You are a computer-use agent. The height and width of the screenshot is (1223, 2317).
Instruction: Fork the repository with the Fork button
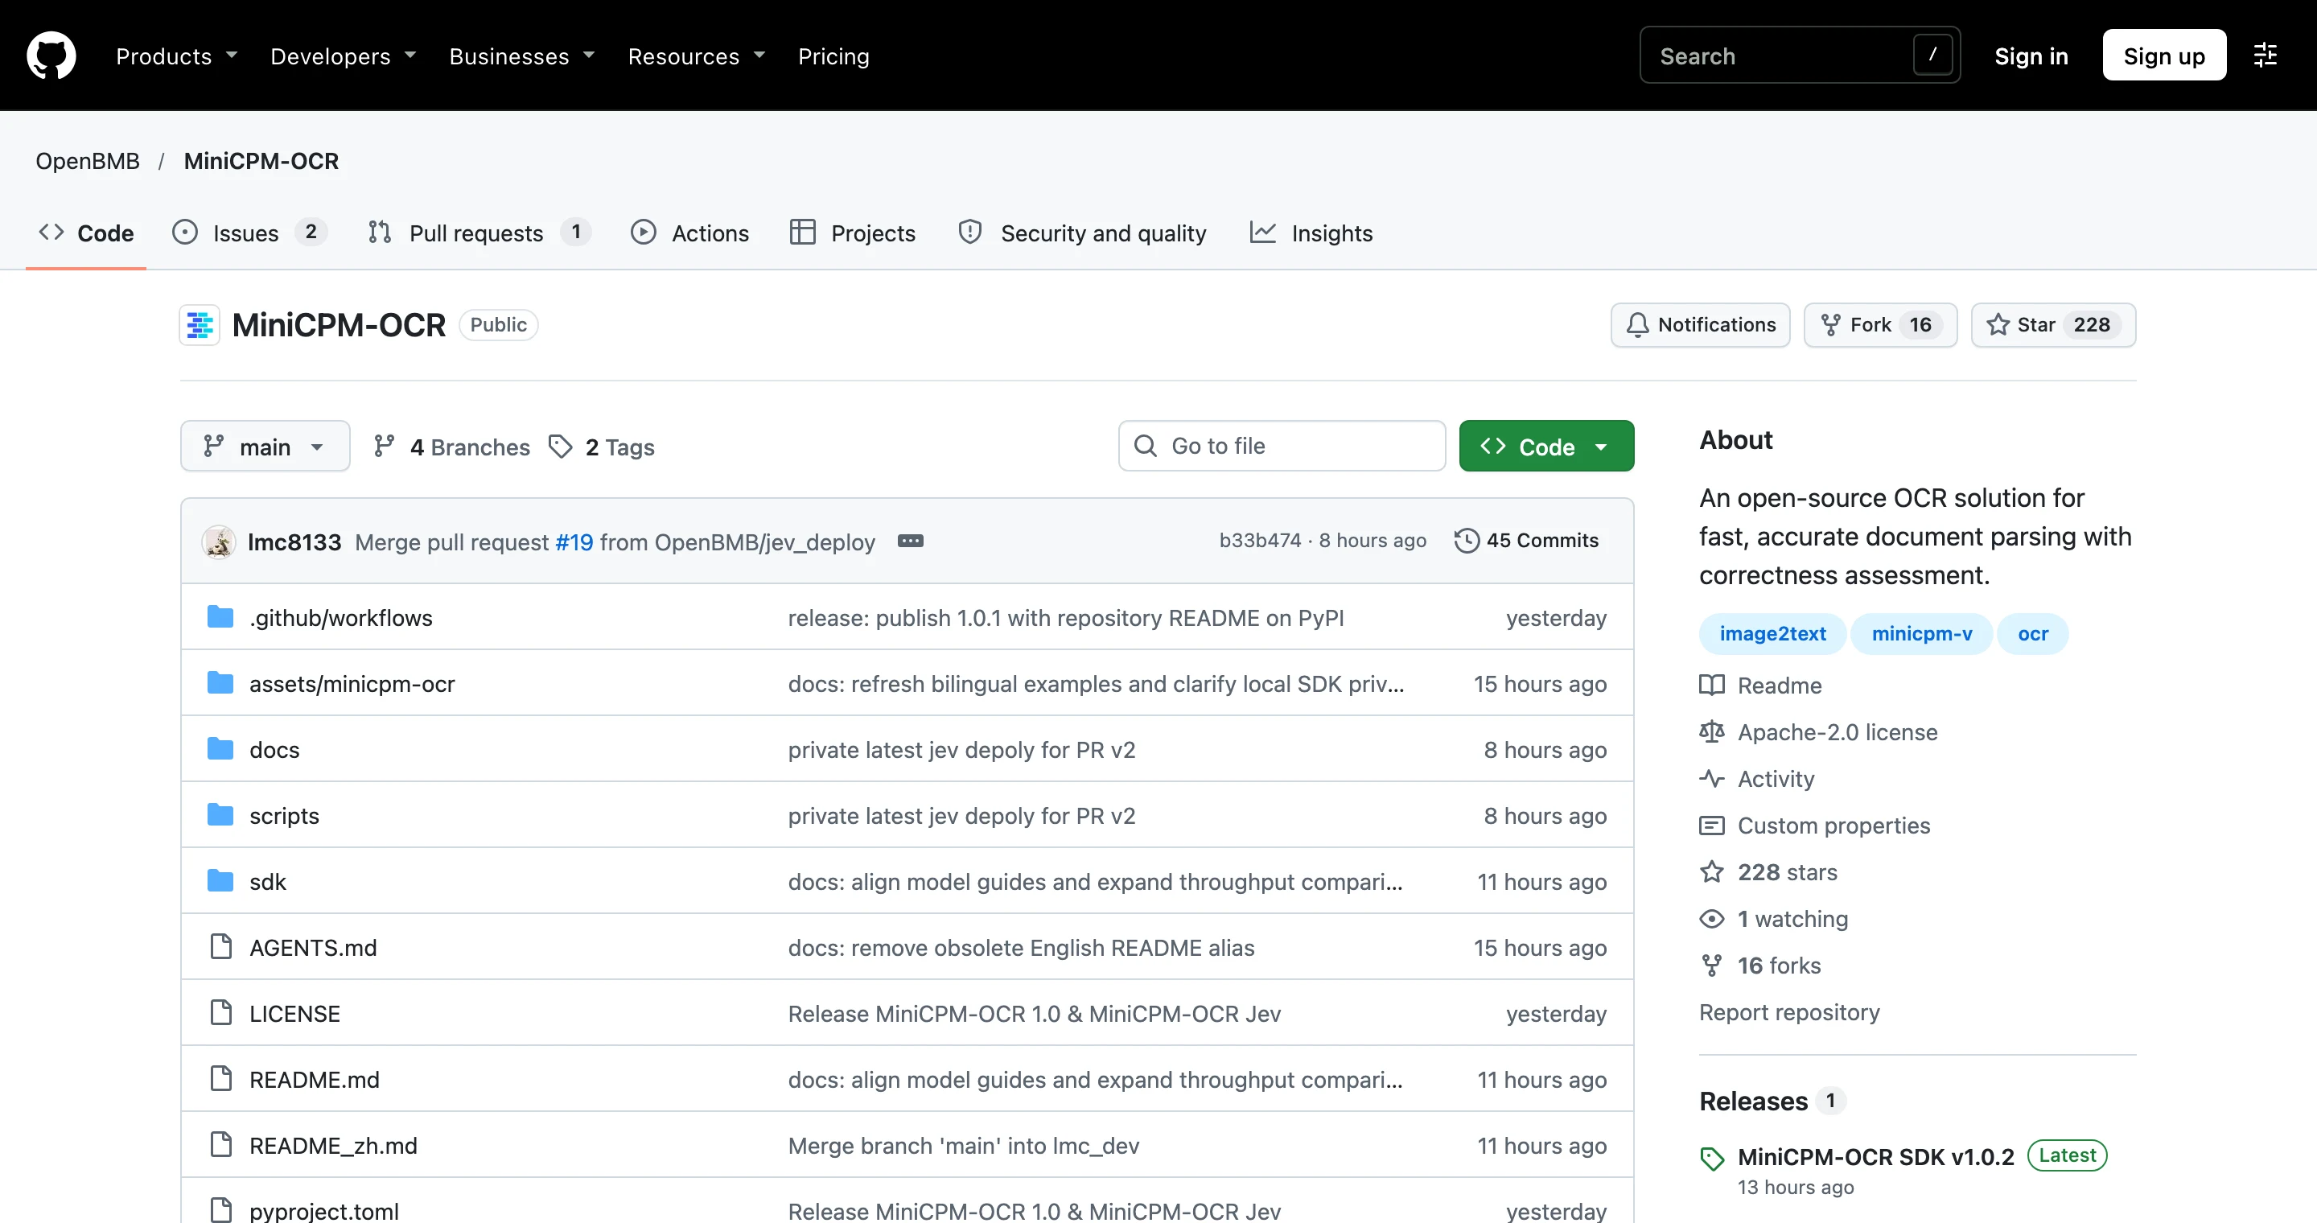[x=1880, y=324]
